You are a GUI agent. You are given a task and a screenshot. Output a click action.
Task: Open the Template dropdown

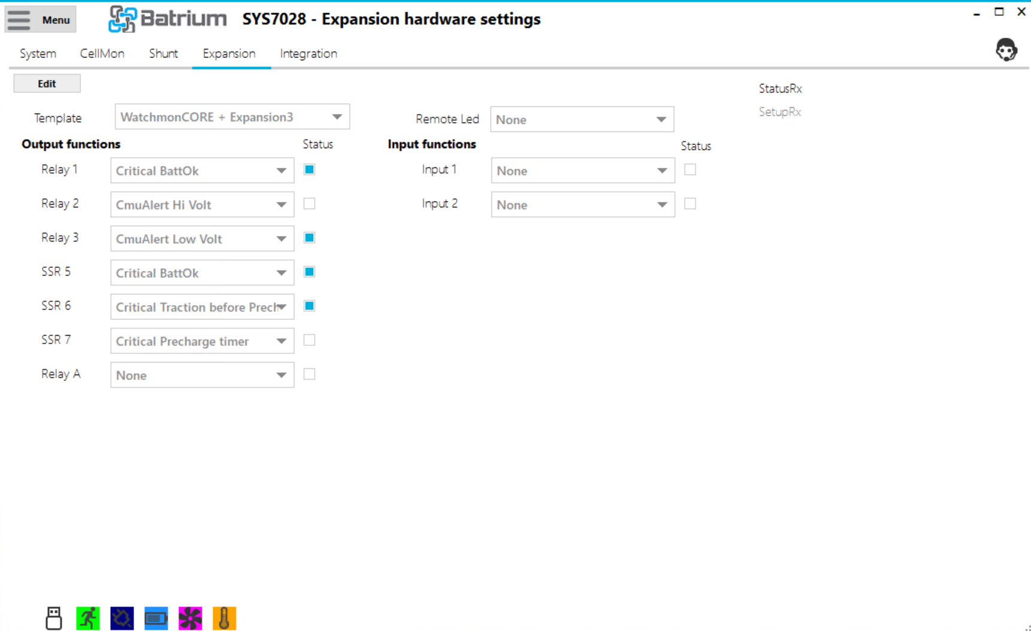(x=232, y=117)
